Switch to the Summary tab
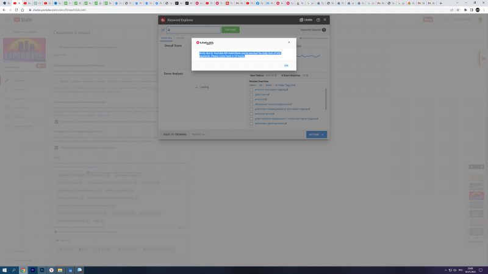This screenshot has height=274, width=488. (166, 38)
